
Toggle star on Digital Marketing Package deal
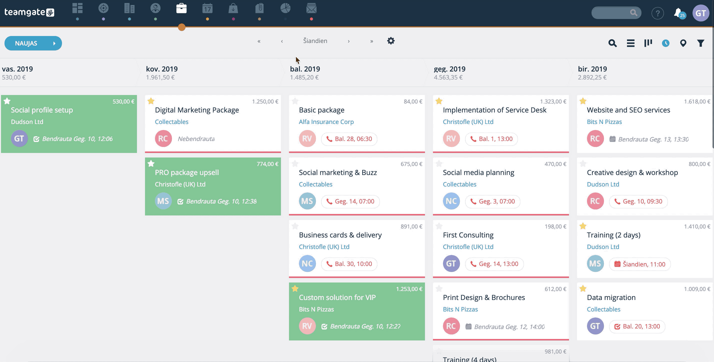coord(151,101)
